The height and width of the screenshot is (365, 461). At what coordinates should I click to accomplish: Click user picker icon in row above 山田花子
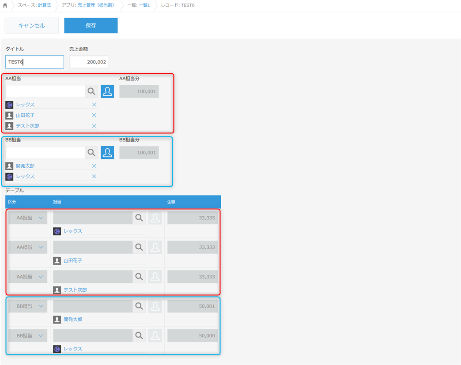[x=155, y=247]
